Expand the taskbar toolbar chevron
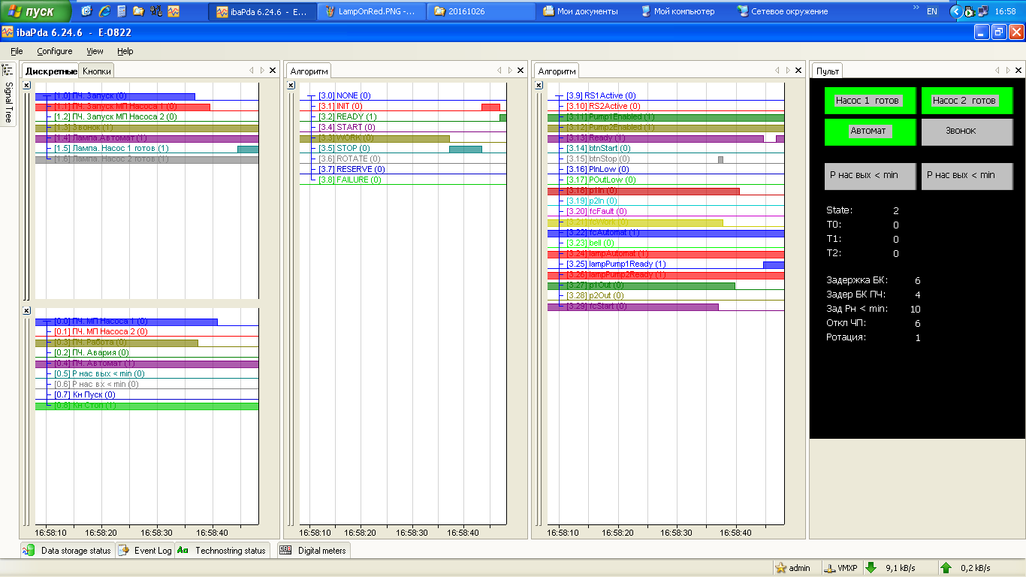 [x=915, y=8]
